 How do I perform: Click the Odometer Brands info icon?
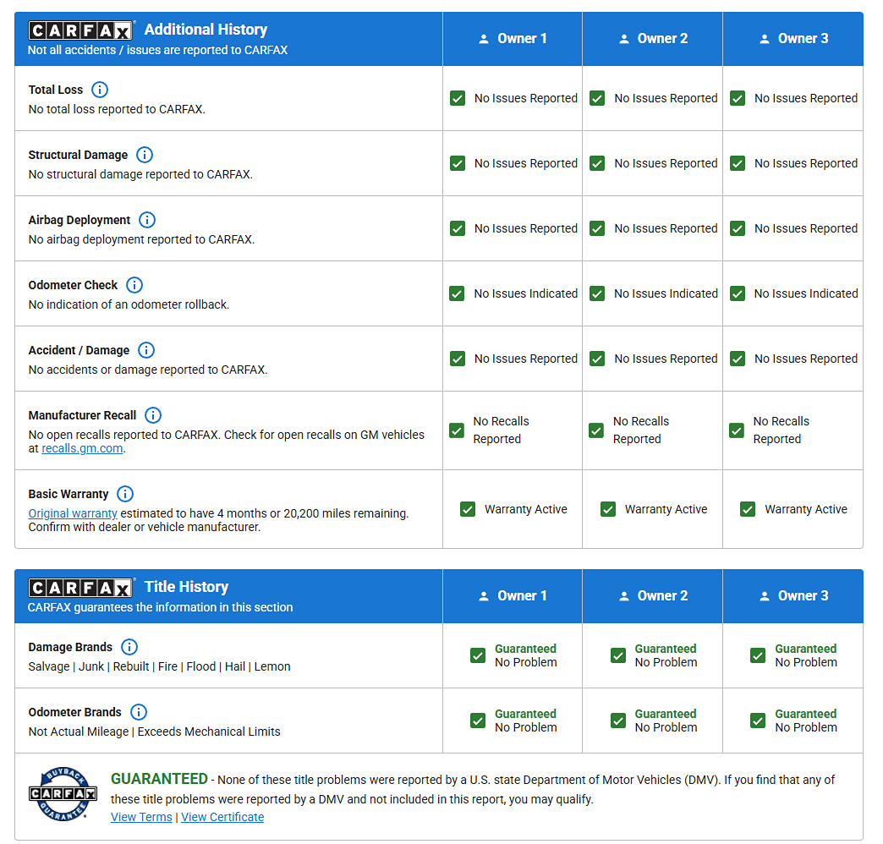139,712
